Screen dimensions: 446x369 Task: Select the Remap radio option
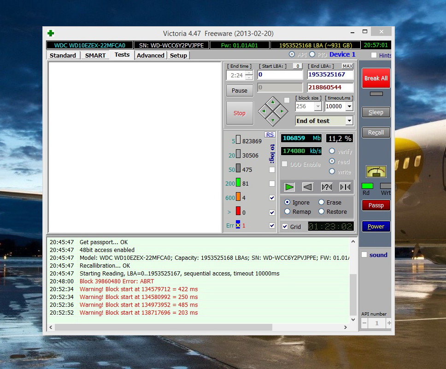coord(288,211)
